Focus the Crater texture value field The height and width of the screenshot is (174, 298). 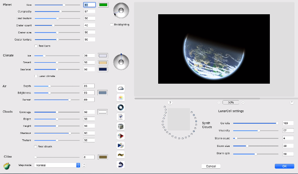(x=89, y=39)
